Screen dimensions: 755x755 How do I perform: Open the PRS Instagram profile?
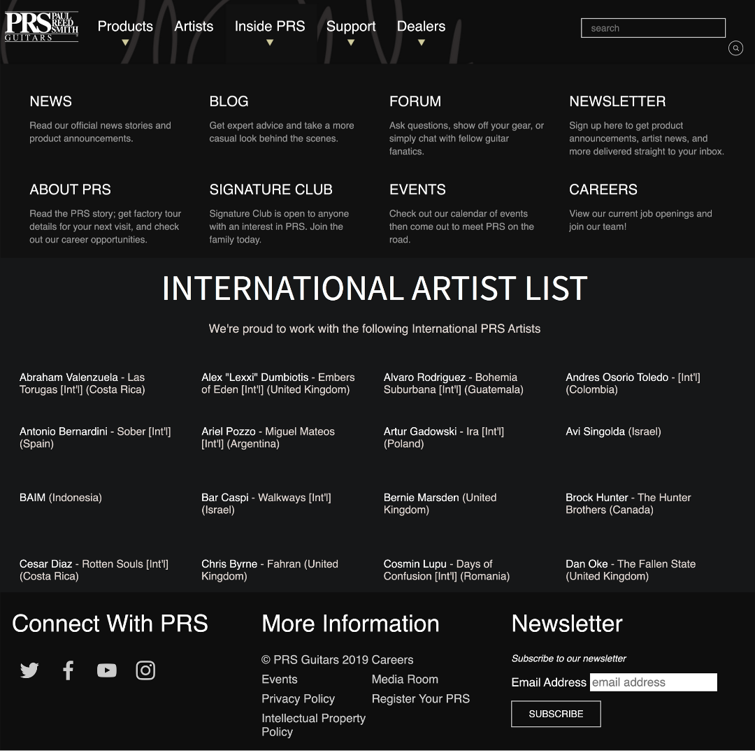[145, 670]
